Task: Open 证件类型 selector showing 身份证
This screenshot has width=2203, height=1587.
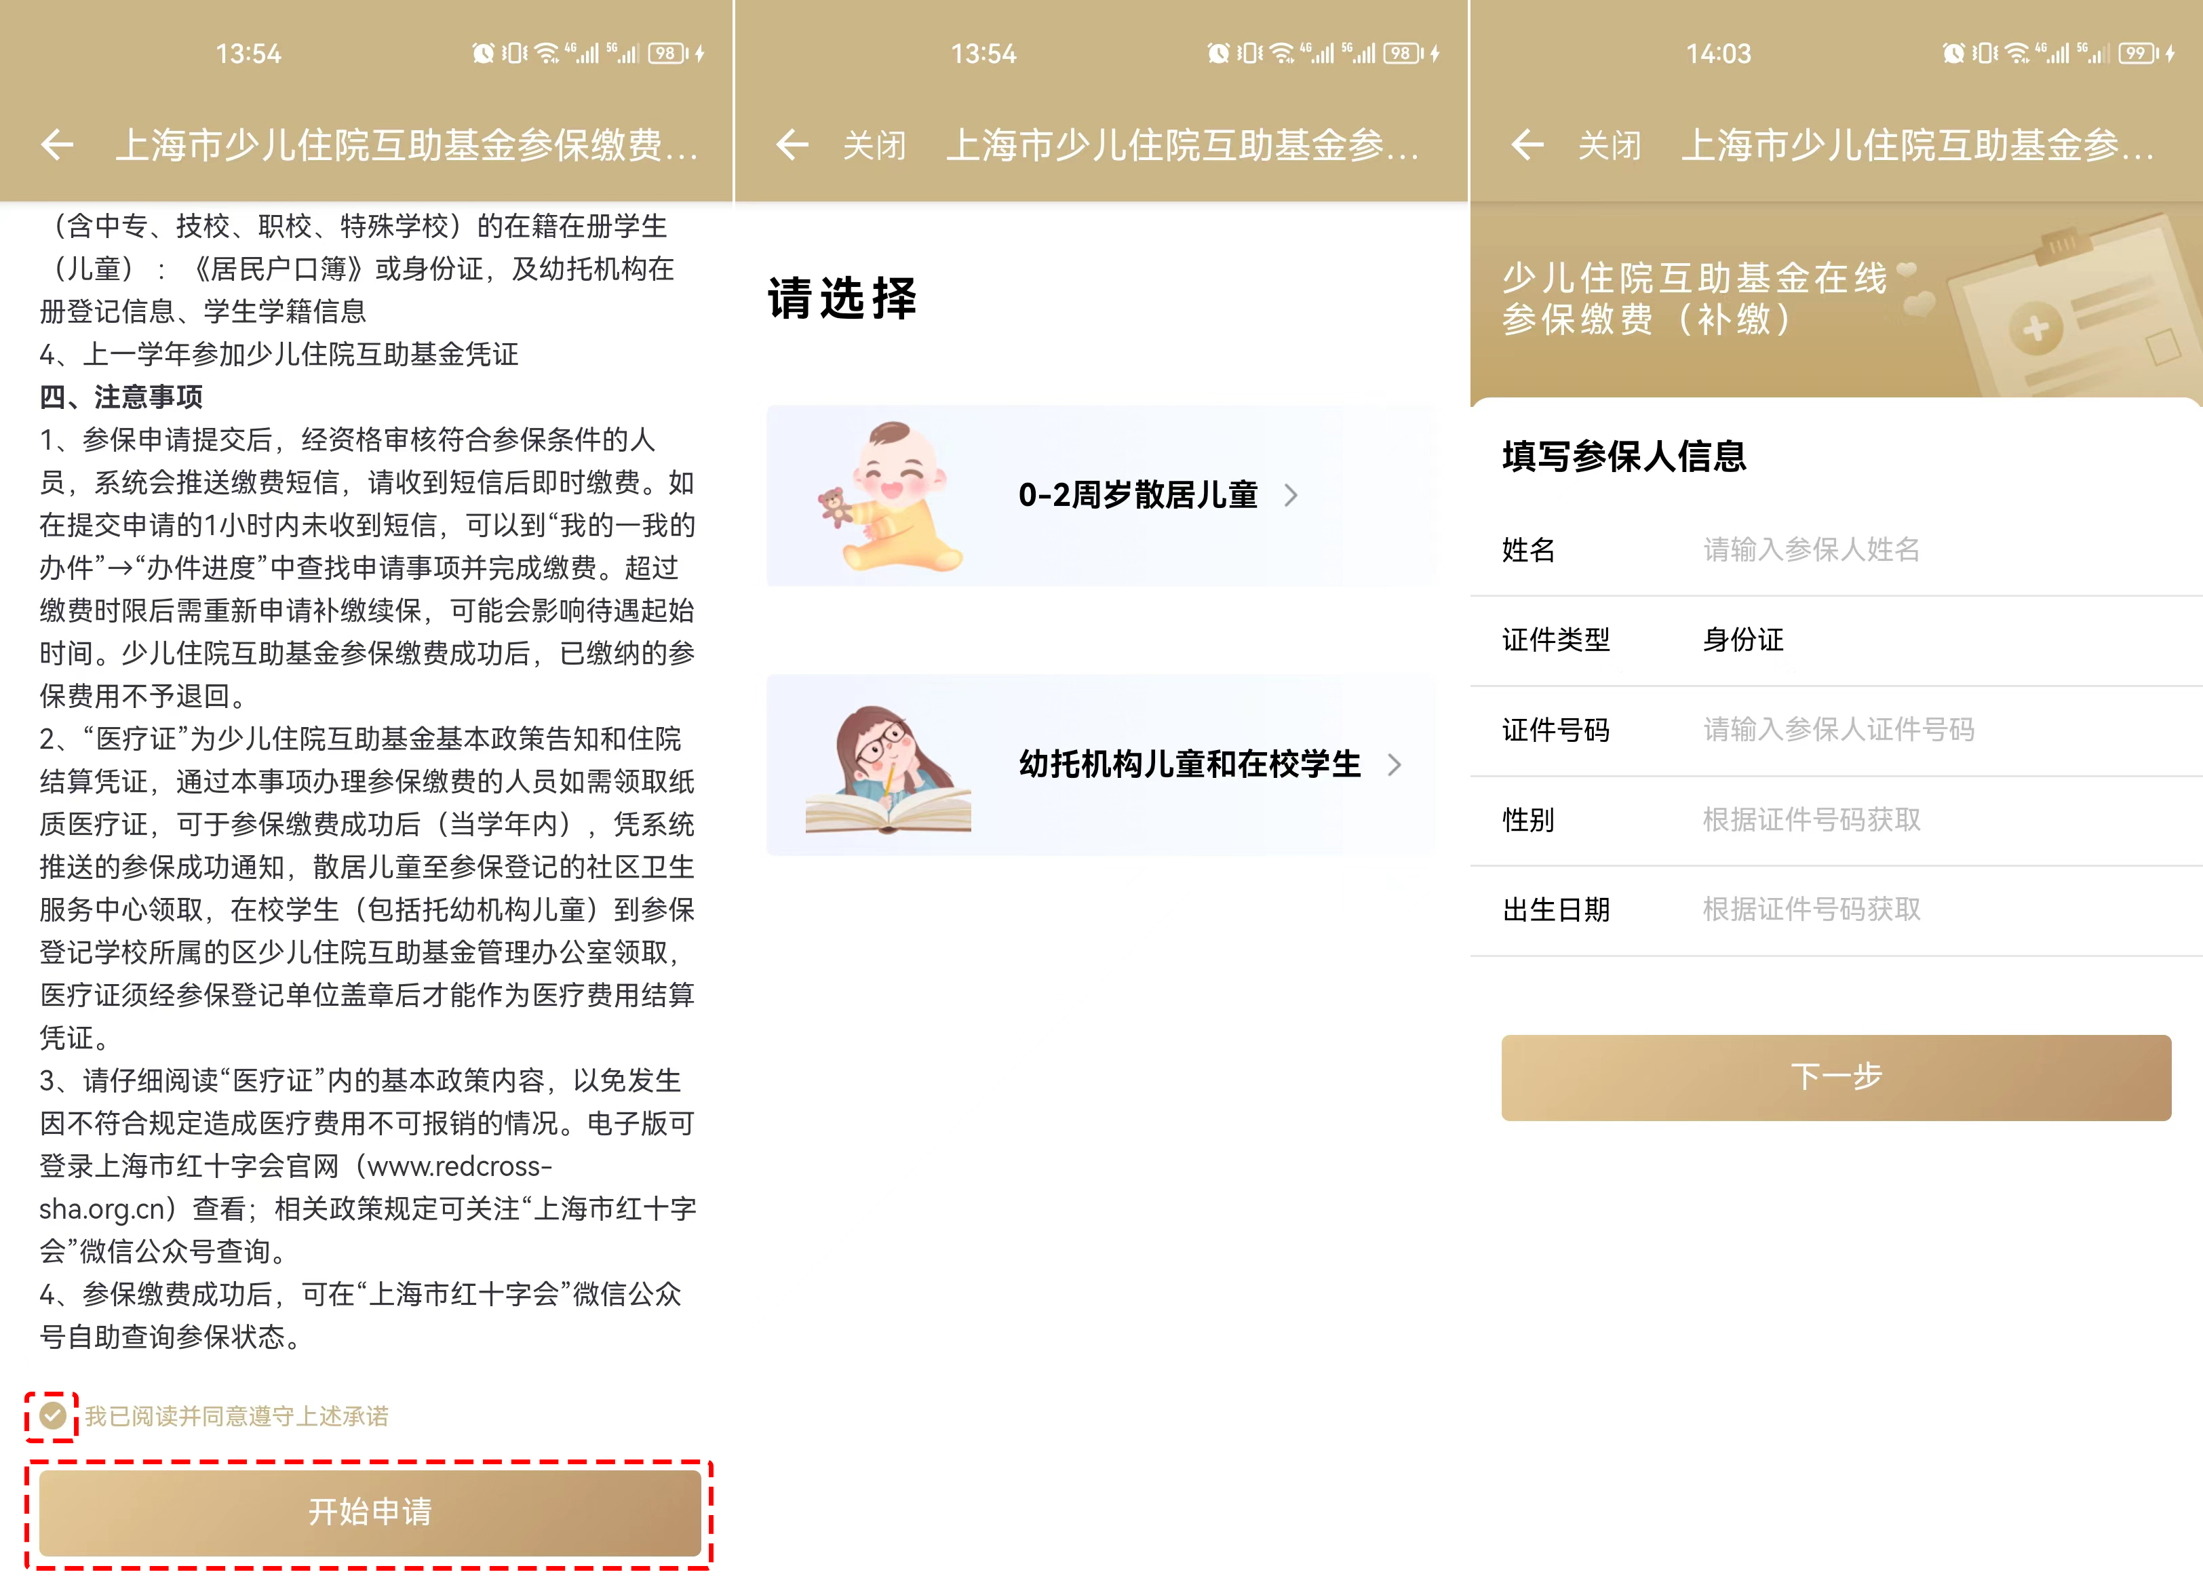Action: (x=1744, y=639)
